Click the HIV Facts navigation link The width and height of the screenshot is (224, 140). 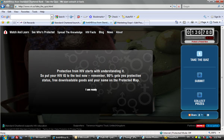[91, 32]
